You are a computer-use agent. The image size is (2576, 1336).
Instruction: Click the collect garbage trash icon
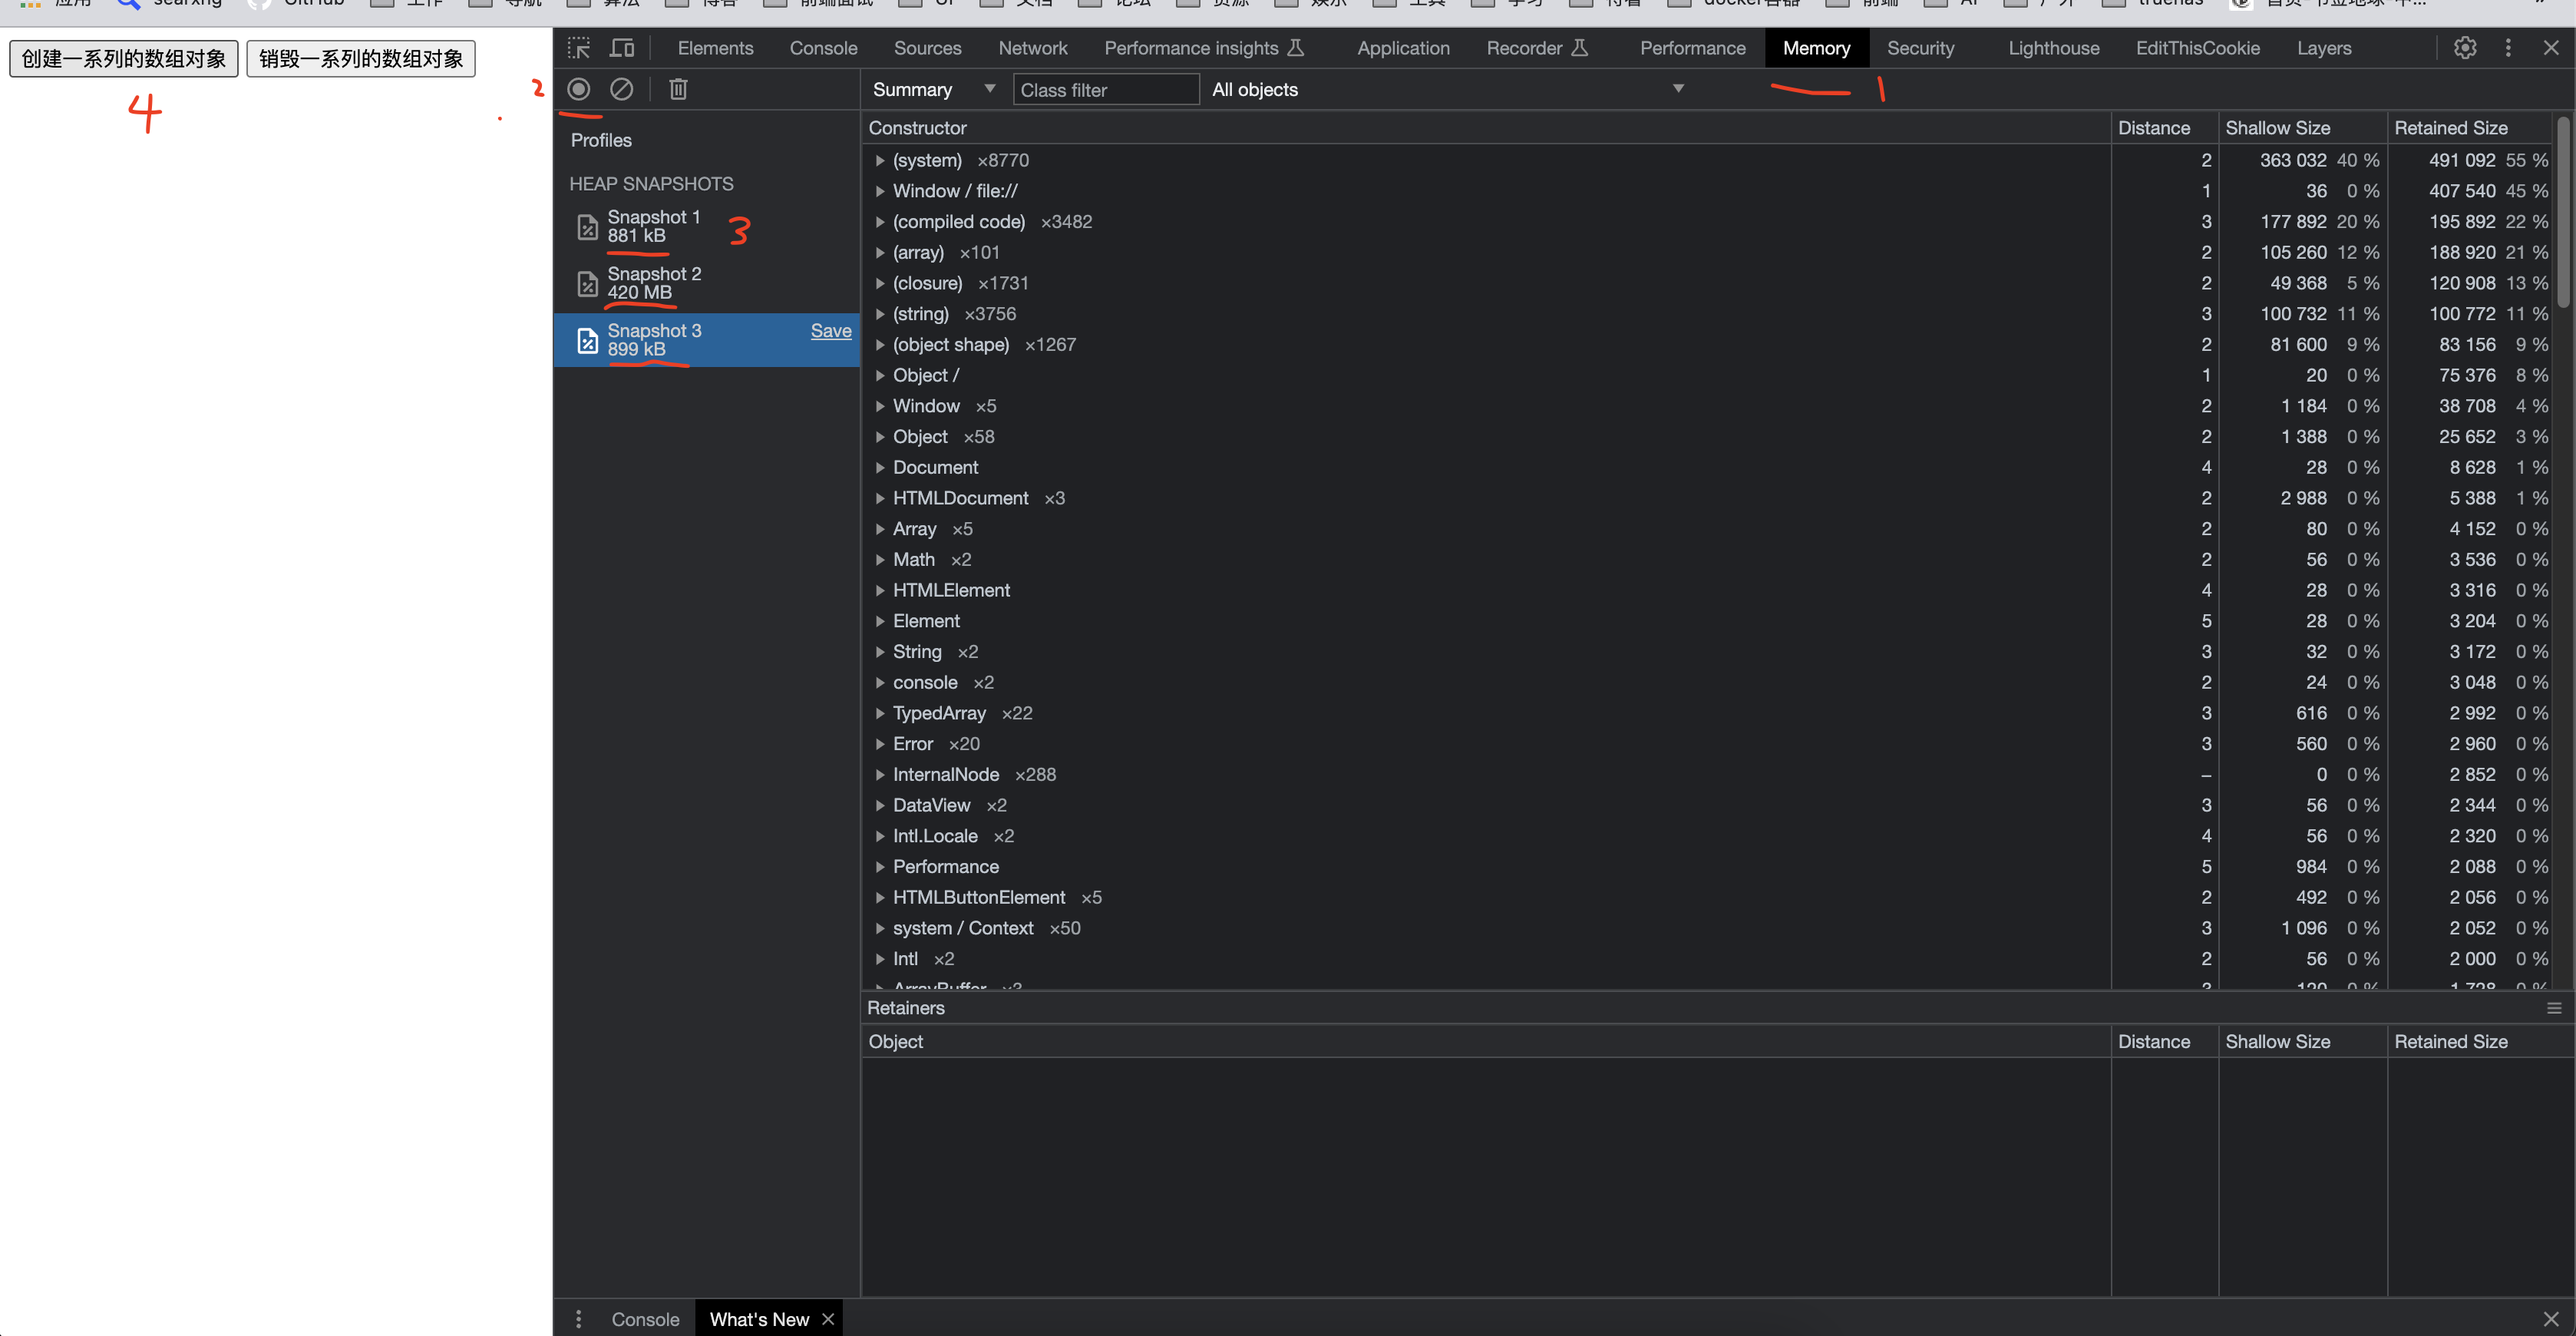pos(678,89)
